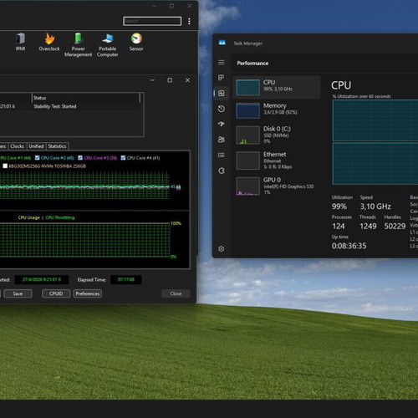
Task: Uncheck CPU Core #2 checkbox
Action: 37,158
